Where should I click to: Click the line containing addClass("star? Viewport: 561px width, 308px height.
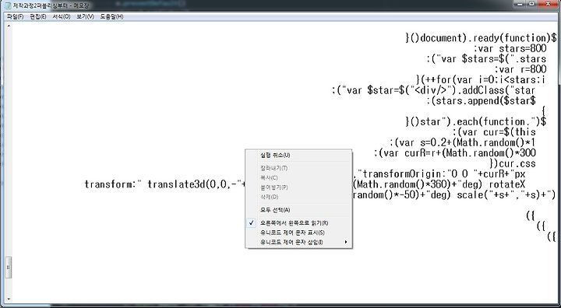click(434, 90)
